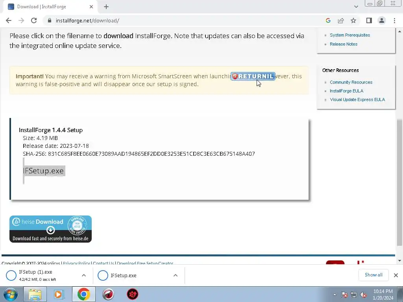
Task: Open the browser side panel
Action: point(369,20)
